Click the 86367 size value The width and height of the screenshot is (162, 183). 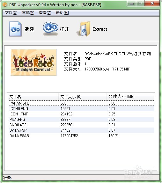(x=65, y=119)
